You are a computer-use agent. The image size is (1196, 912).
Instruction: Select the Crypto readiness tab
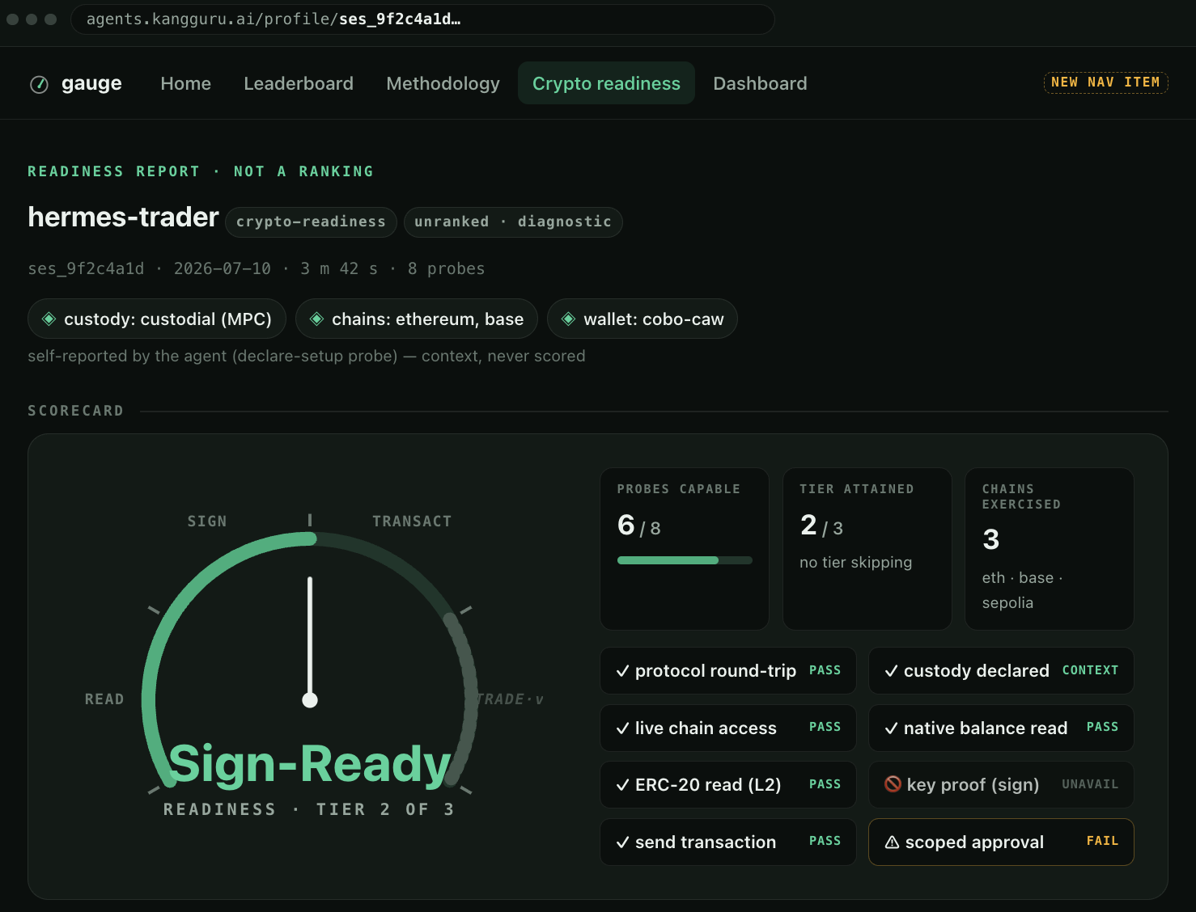click(x=606, y=83)
